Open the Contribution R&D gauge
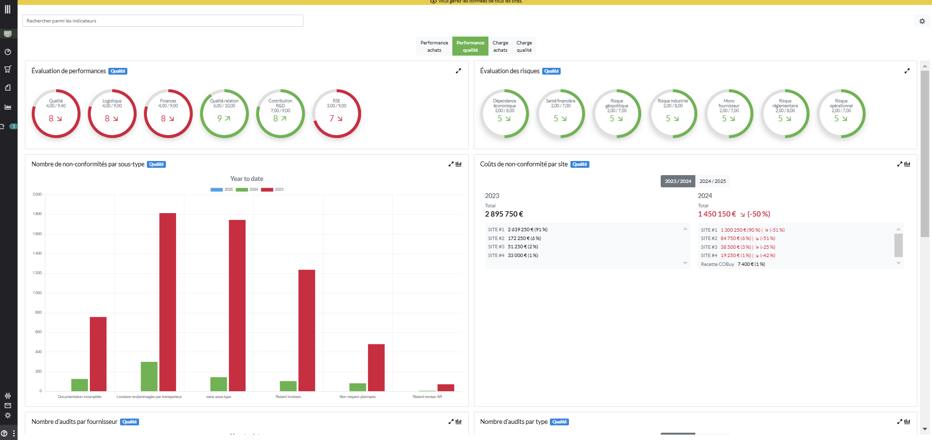This screenshot has width=932, height=440. [281, 114]
